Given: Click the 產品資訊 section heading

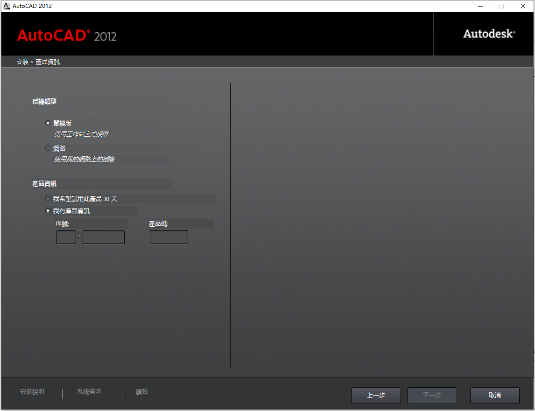Looking at the screenshot, I should 44,183.
